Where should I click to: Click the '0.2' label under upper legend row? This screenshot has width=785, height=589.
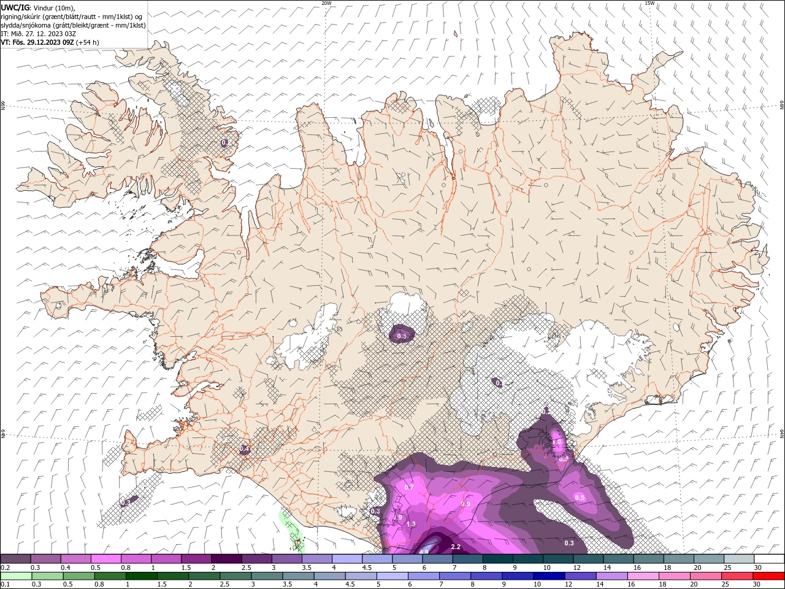coord(4,568)
